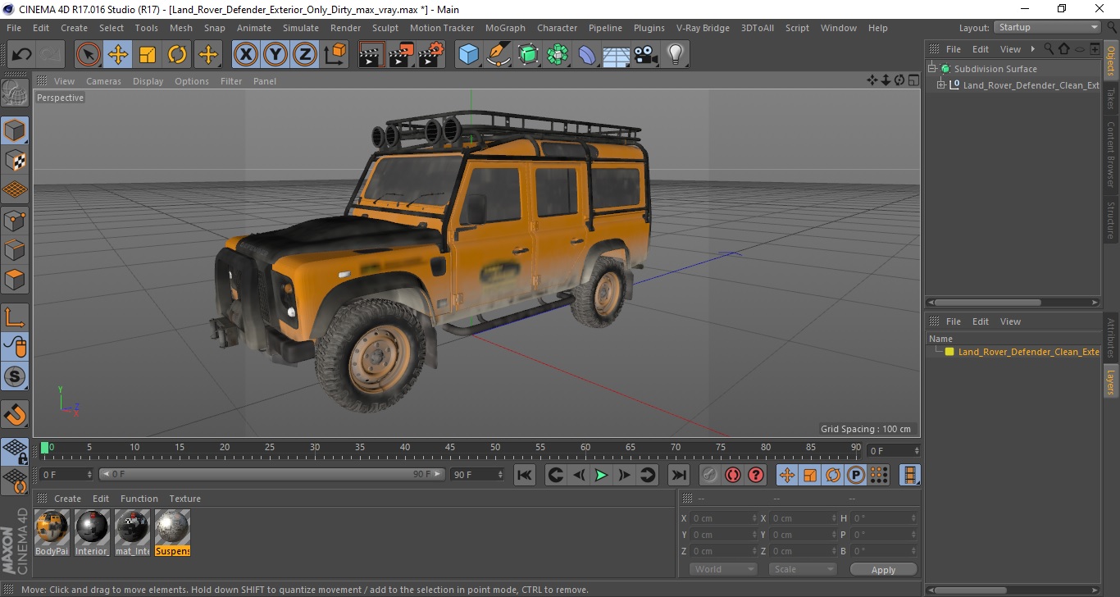Screen dimensions: 1120x597
Task: Click the Subdivision Surface generator icon
Action: (528, 55)
